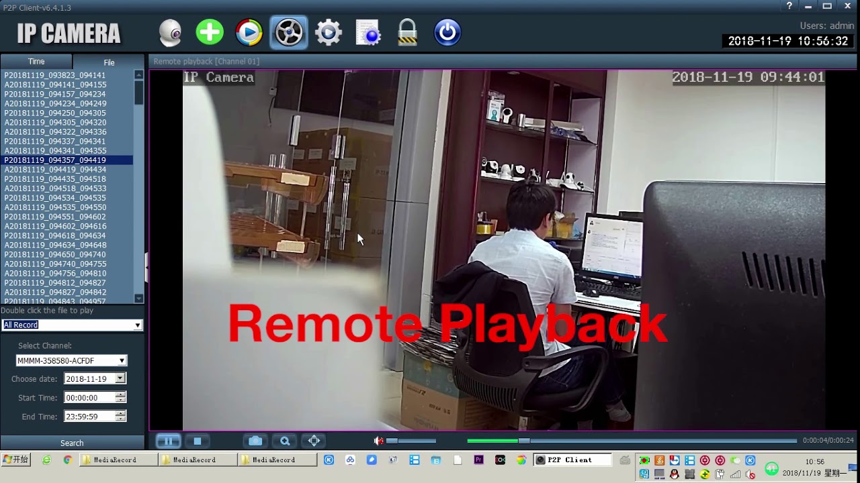Select file A20181119_094305_094320

[67, 122]
